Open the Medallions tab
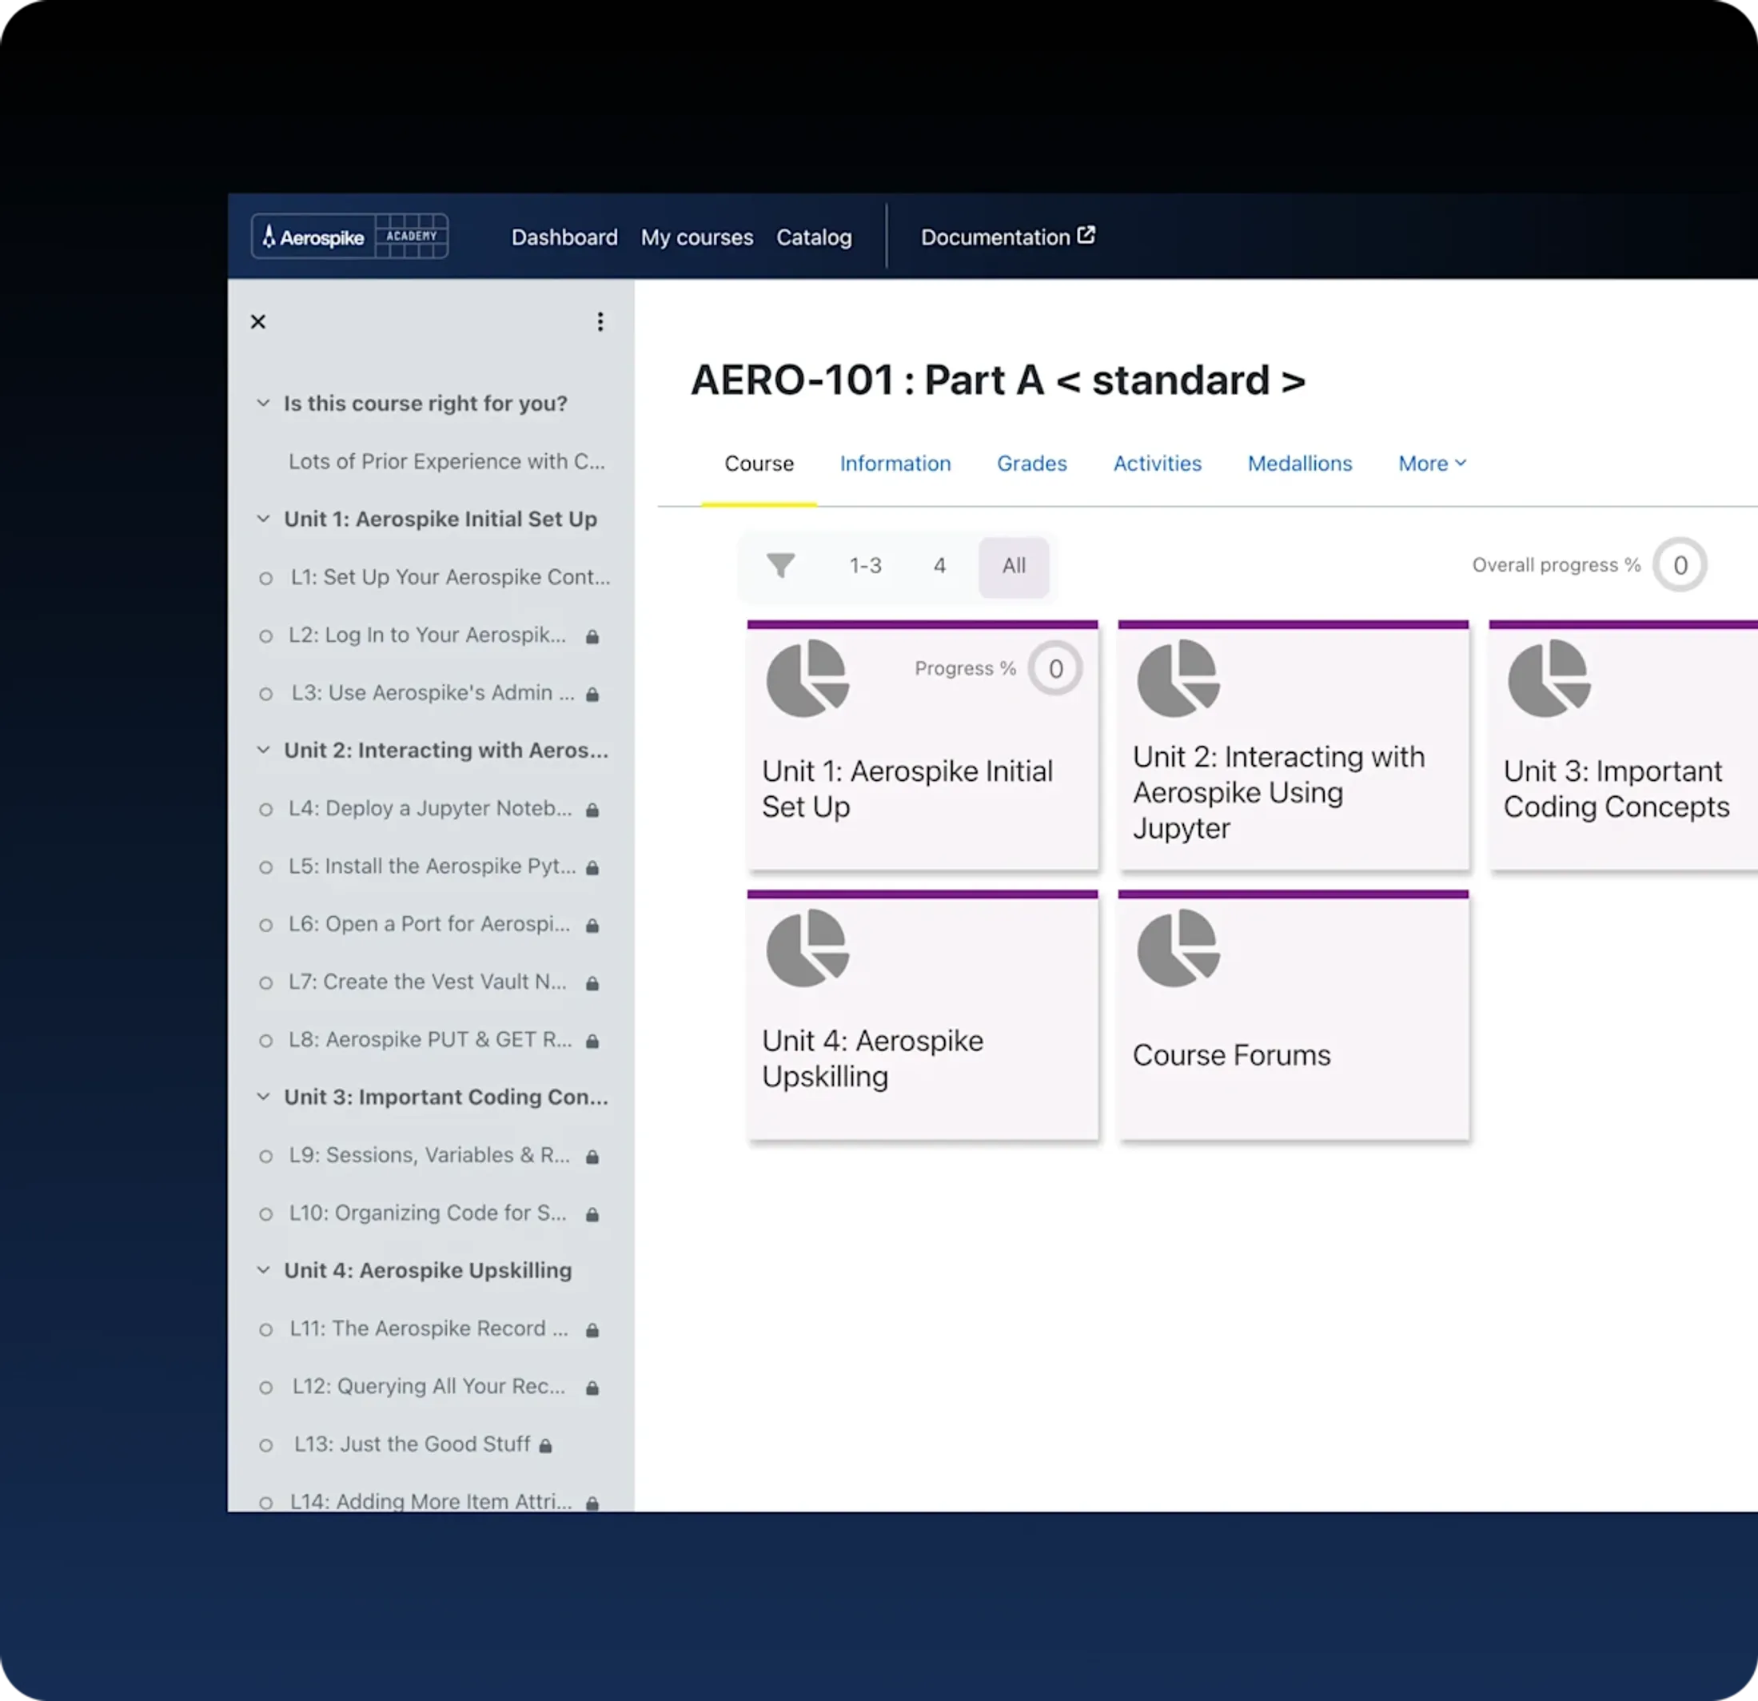 click(x=1299, y=464)
